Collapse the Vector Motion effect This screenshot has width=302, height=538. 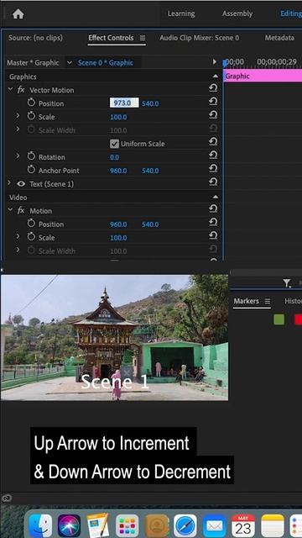pos(10,89)
